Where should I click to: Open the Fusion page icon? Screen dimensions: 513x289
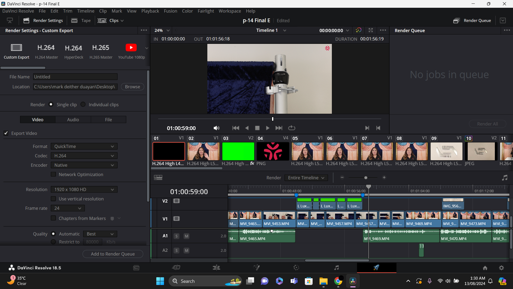pyautogui.click(x=256, y=268)
